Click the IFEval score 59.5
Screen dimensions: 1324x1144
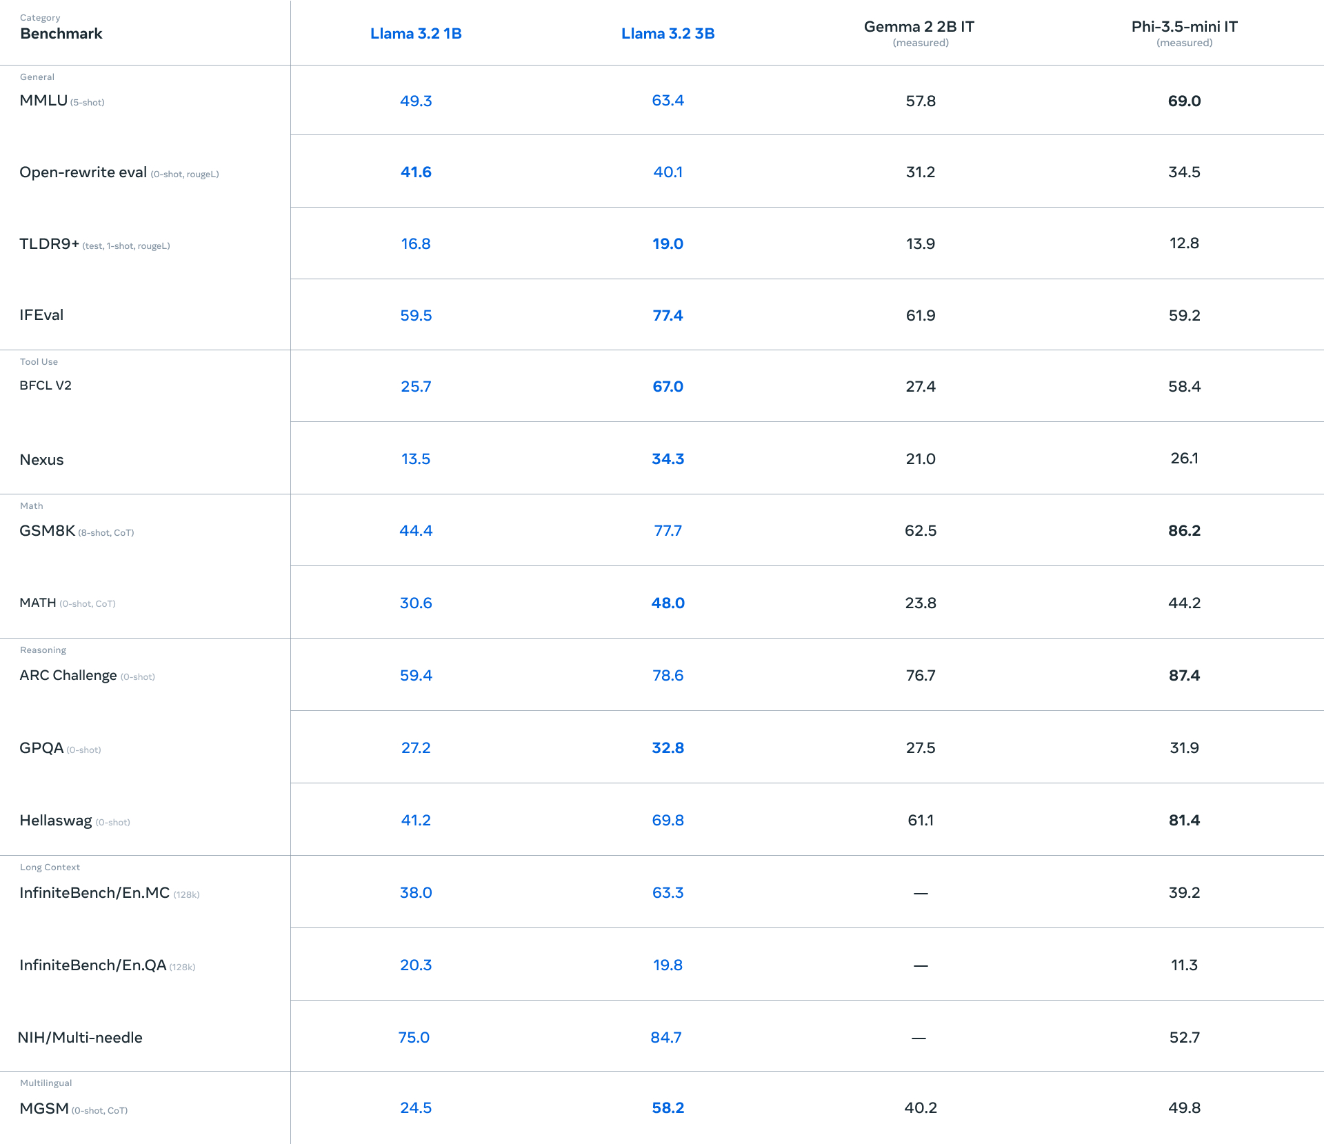tap(416, 316)
